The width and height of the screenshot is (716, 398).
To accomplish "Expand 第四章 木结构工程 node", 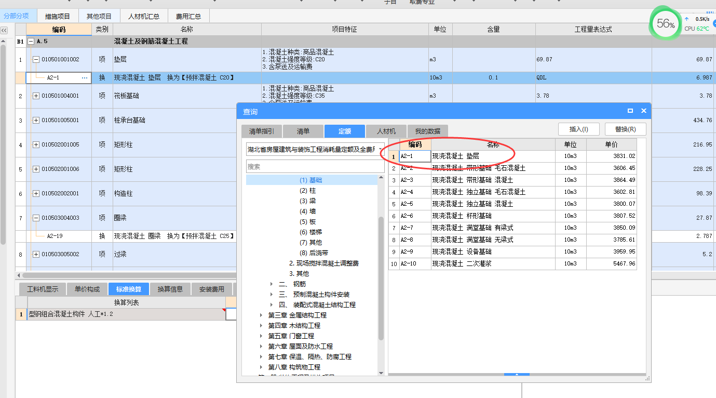I will 261,326.
